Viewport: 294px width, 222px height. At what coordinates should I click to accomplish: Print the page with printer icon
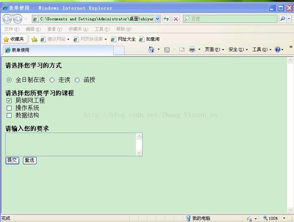click(x=192, y=49)
